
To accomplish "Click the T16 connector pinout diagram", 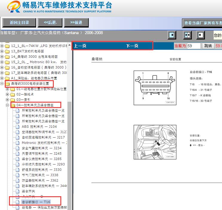I will click(155, 88).
